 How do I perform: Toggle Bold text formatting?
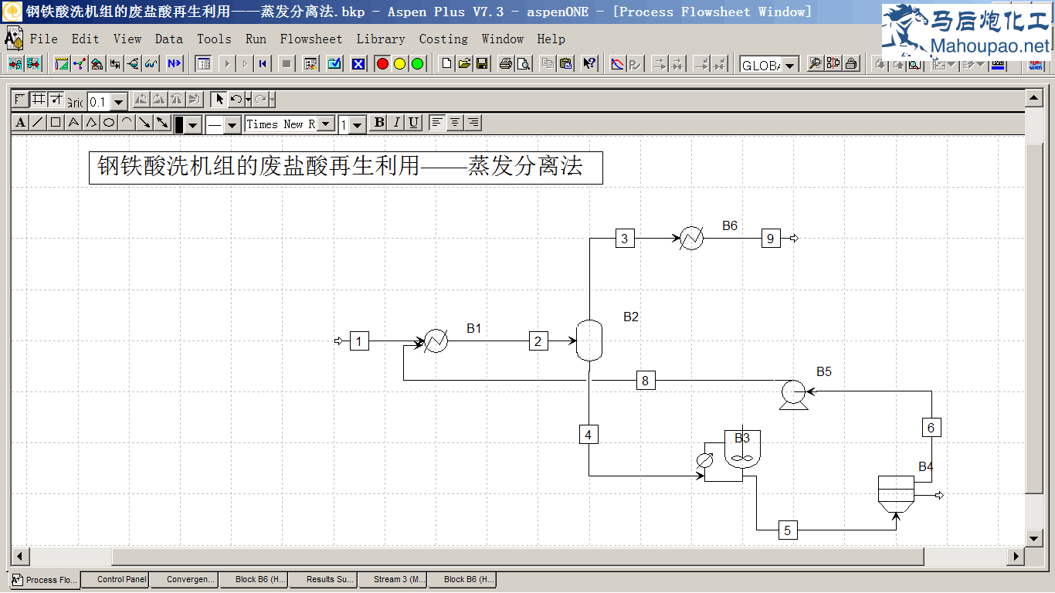pos(379,123)
